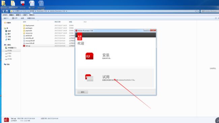The height and width of the screenshot is (123, 219).
Task: Select the payloads folder icon
Action: 24,30
